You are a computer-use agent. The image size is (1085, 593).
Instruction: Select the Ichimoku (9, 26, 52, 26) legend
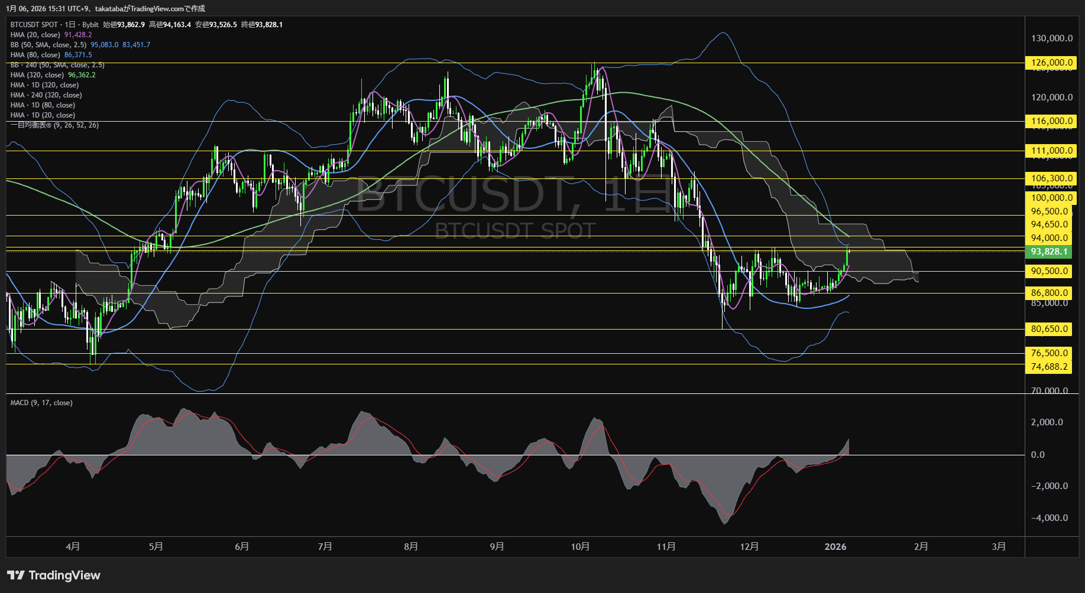coord(54,125)
